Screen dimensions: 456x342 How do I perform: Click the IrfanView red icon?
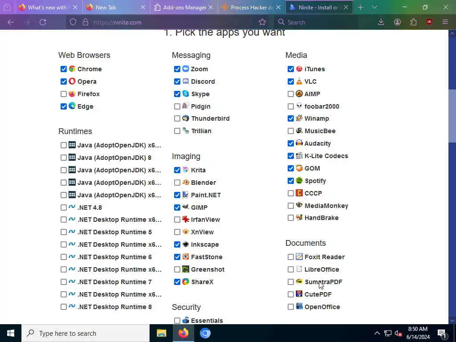186,219
